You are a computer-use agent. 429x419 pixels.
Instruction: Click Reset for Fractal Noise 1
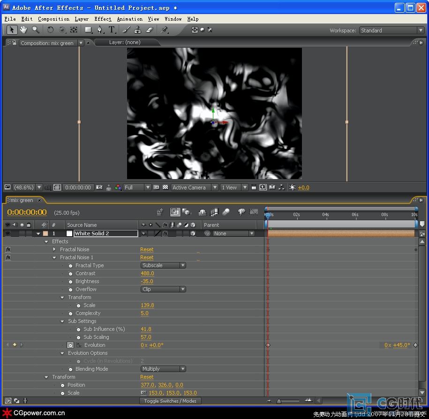point(147,257)
